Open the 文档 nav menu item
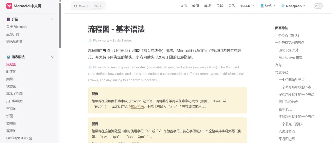 pos(183,6)
